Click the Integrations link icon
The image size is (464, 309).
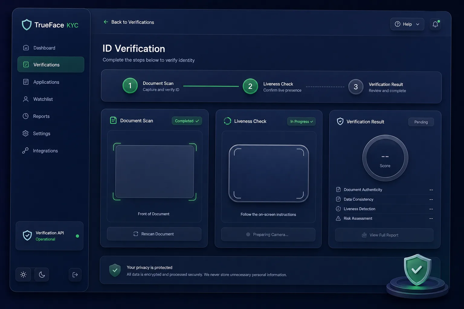25,151
